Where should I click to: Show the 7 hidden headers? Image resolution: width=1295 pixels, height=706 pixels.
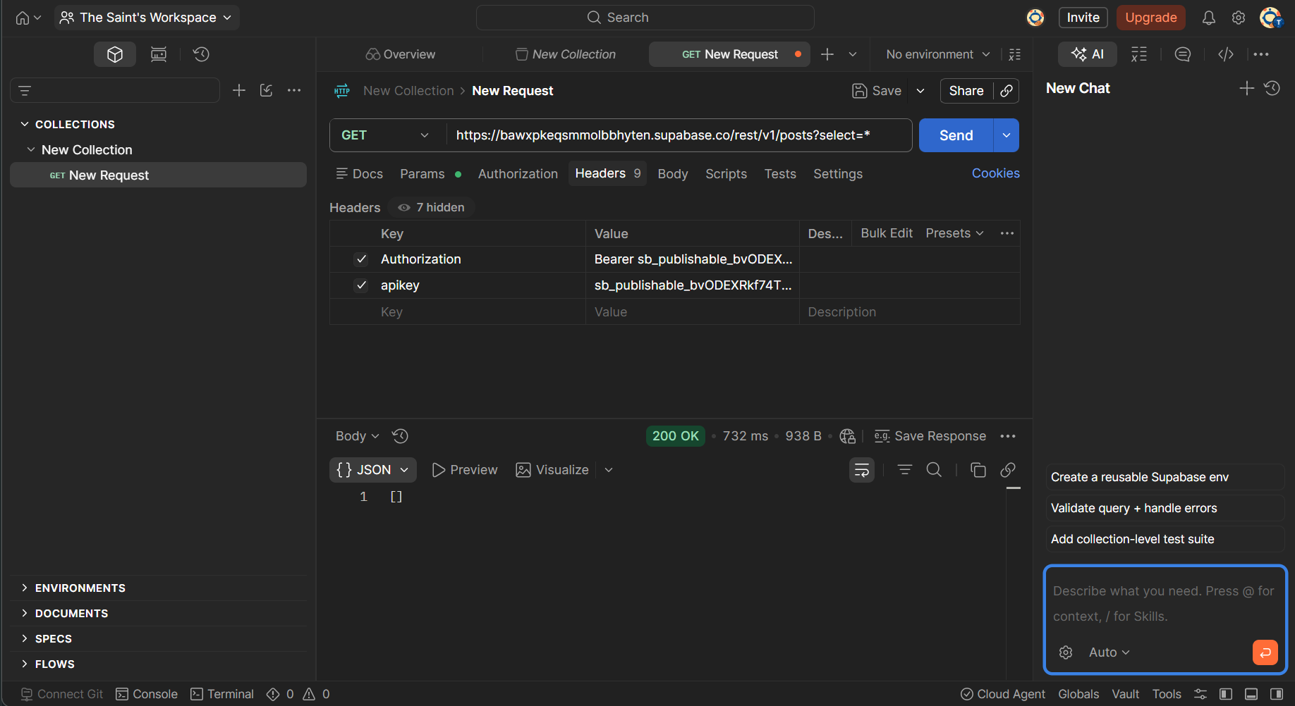pyautogui.click(x=432, y=207)
